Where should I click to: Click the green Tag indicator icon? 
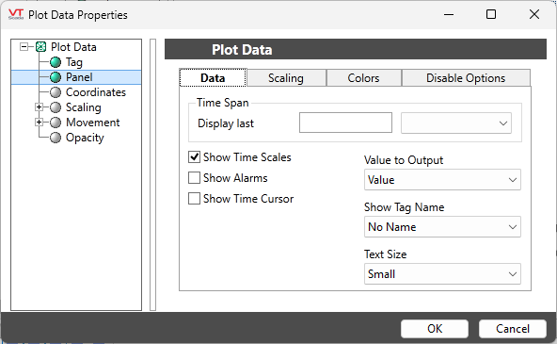pos(56,62)
